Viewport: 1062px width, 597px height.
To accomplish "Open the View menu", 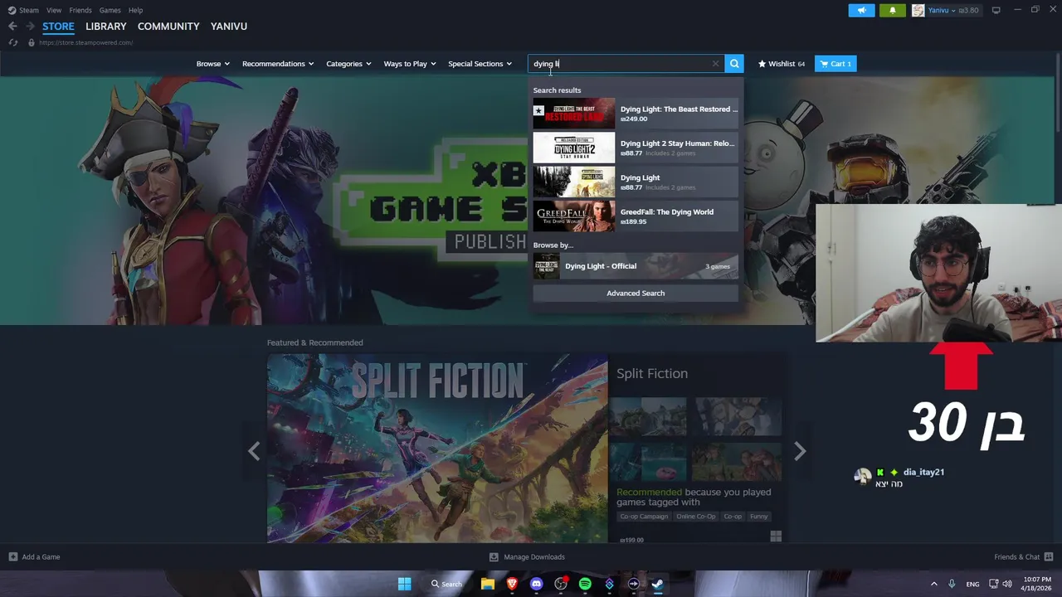I will (x=54, y=10).
